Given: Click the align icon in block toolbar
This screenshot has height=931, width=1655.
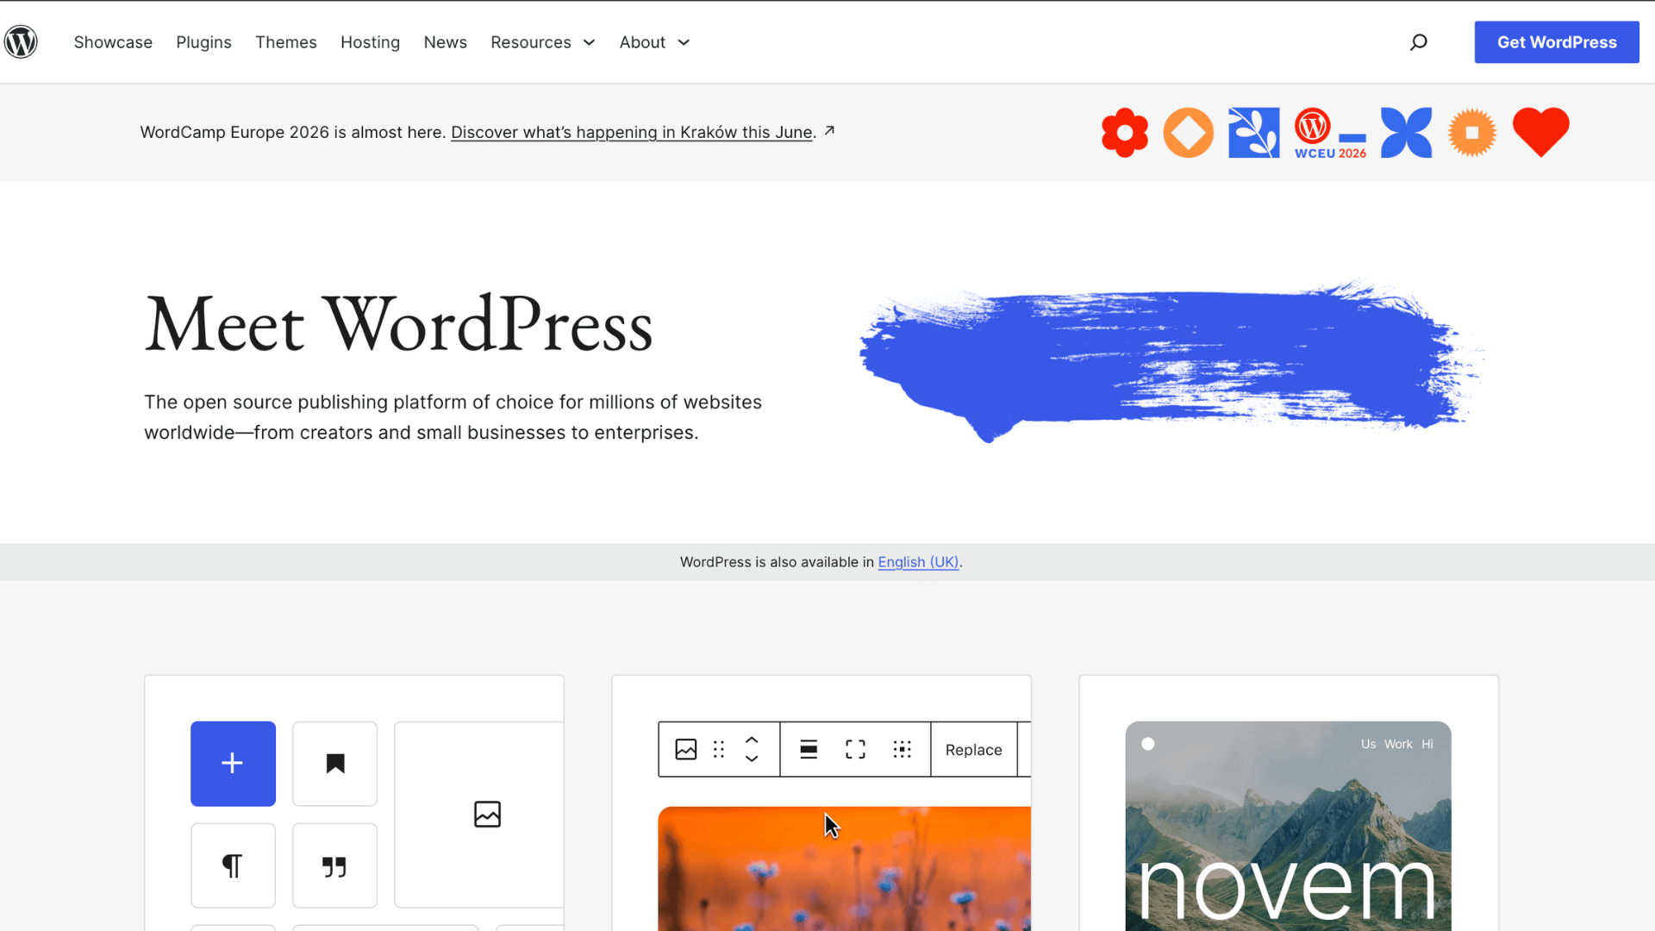Looking at the screenshot, I should coord(809,749).
